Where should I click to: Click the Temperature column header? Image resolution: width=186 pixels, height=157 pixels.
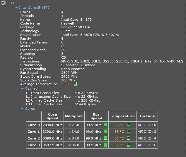(x=122, y=116)
